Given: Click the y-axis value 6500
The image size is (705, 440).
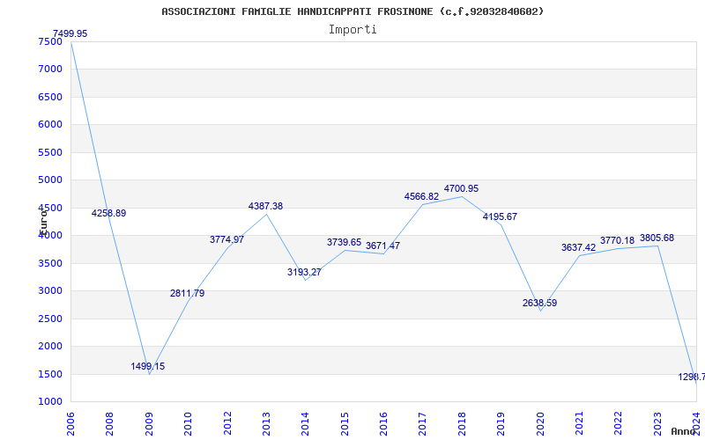Looking at the screenshot, I should click(50, 97).
